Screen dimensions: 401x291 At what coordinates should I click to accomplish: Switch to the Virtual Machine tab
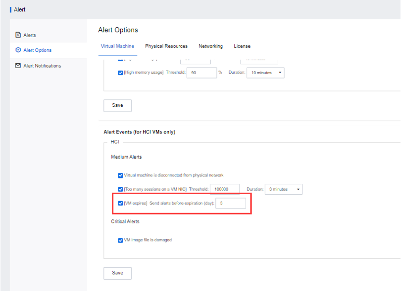pyautogui.click(x=117, y=46)
